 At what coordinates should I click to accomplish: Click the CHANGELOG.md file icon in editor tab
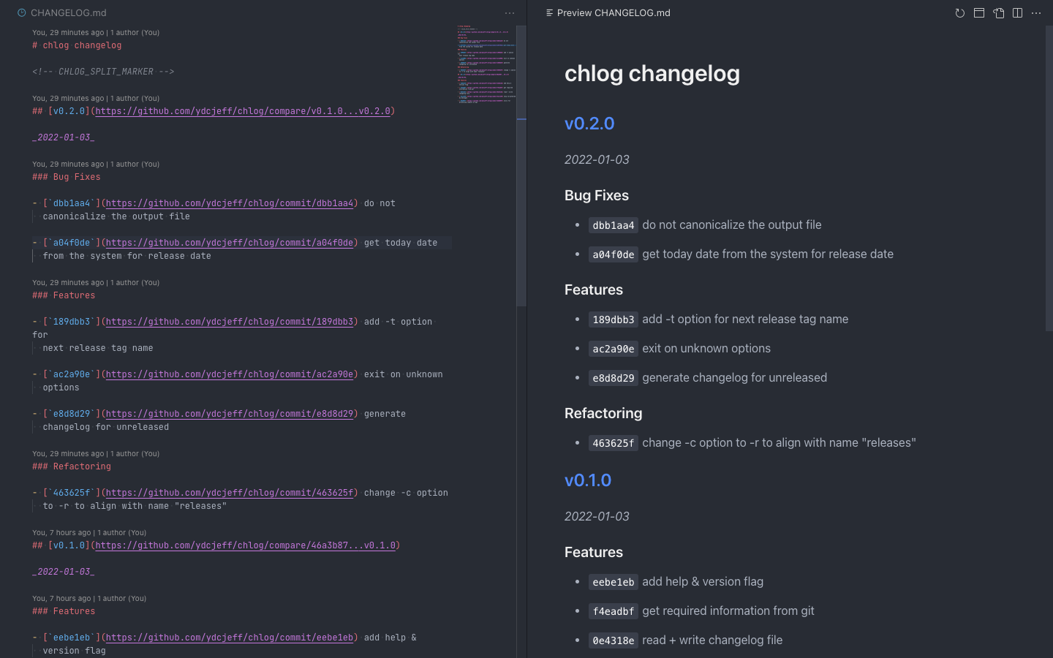[22, 13]
